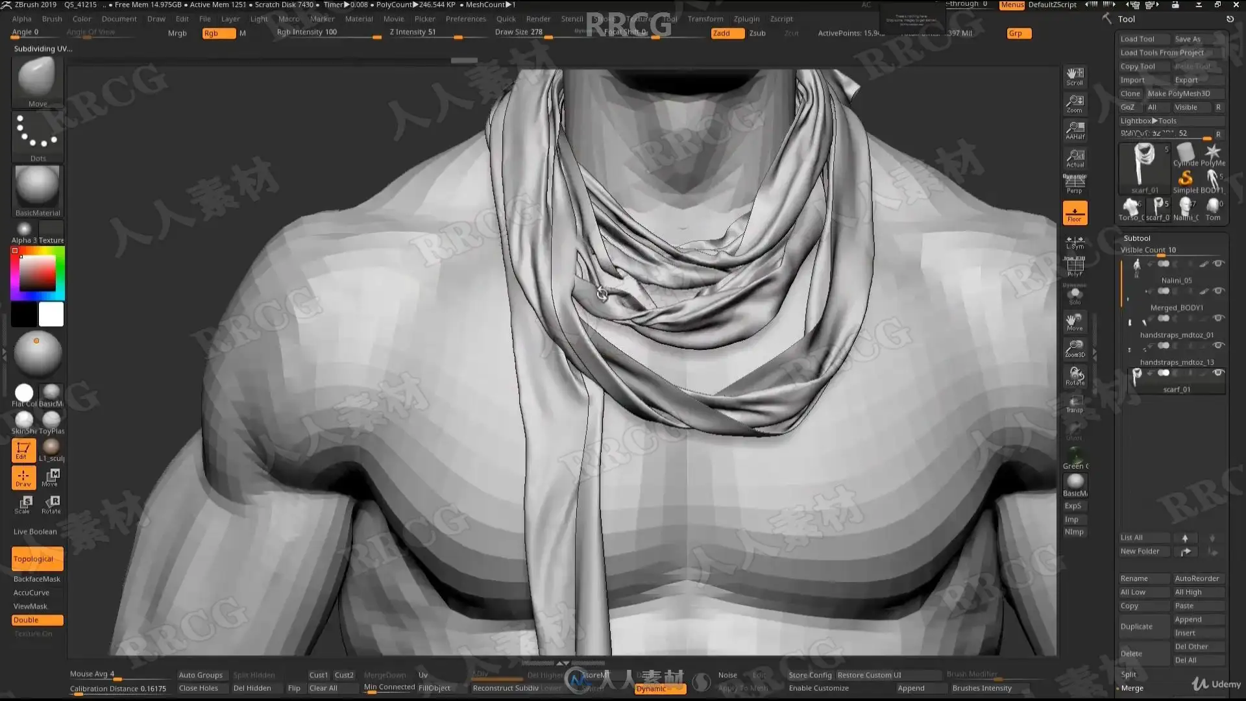
Task: Collapse the Subtool section header
Action: tap(1136, 238)
